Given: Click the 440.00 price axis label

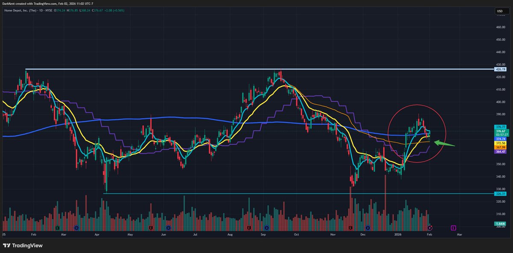Looking at the screenshot, I should [x=501, y=52].
